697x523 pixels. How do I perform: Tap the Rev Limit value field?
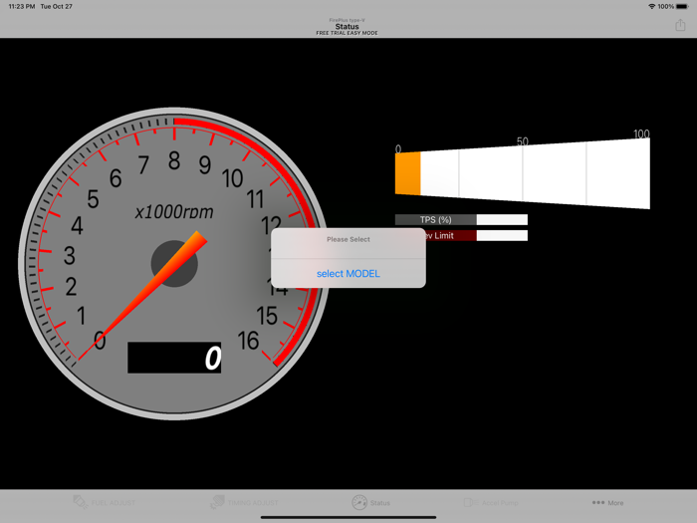[x=502, y=236]
